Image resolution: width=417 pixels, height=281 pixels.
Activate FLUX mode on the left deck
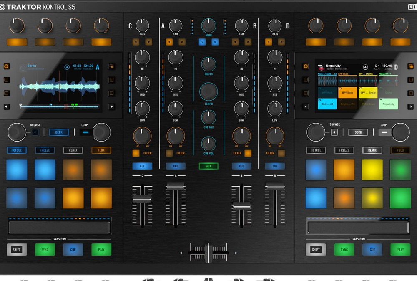tap(101, 150)
